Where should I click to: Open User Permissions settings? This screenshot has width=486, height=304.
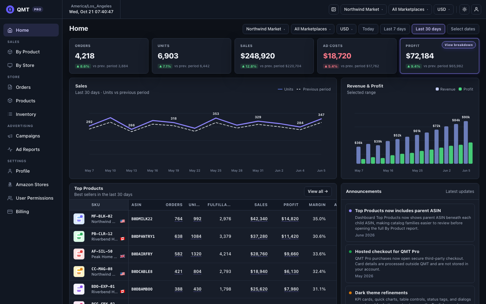pos(31,198)
